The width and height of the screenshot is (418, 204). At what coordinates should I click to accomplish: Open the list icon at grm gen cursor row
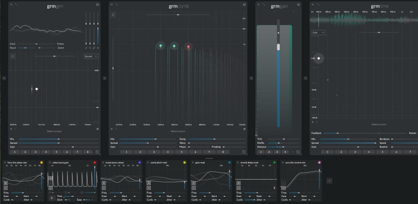tap(97, 129)
